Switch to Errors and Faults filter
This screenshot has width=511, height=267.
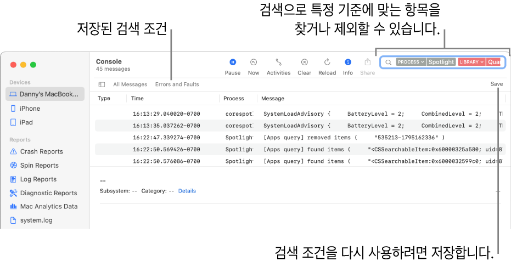click(x=177, y=84)
